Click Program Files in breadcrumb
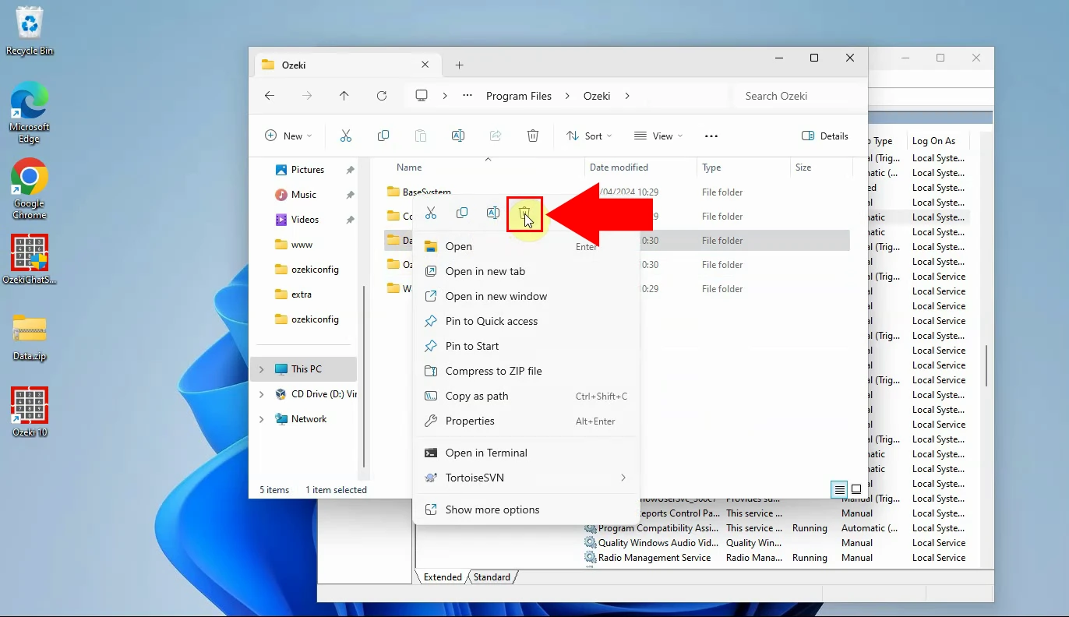This screenshot has height=617, width=1069. [519, 96]
